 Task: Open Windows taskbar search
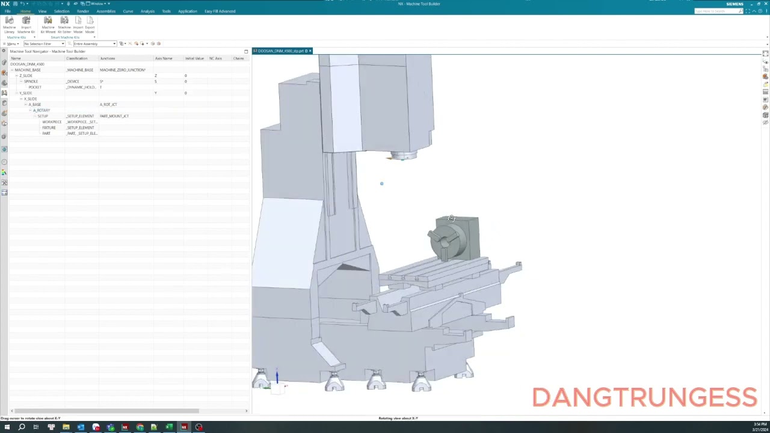click(x=22, y=427)
